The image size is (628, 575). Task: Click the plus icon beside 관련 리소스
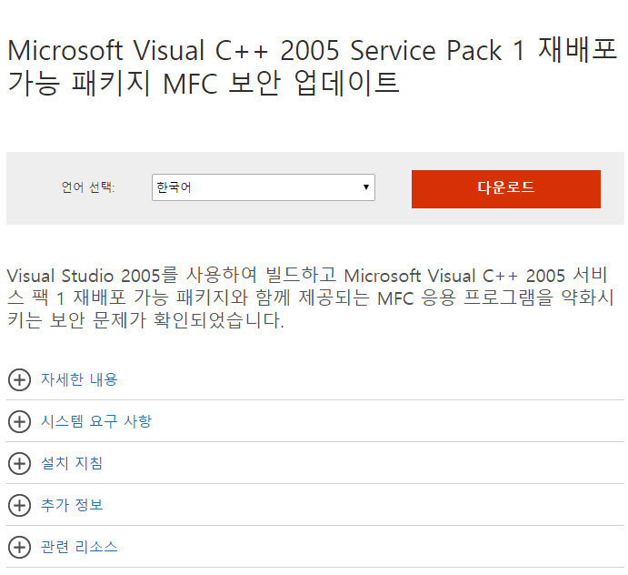point(18,547)
